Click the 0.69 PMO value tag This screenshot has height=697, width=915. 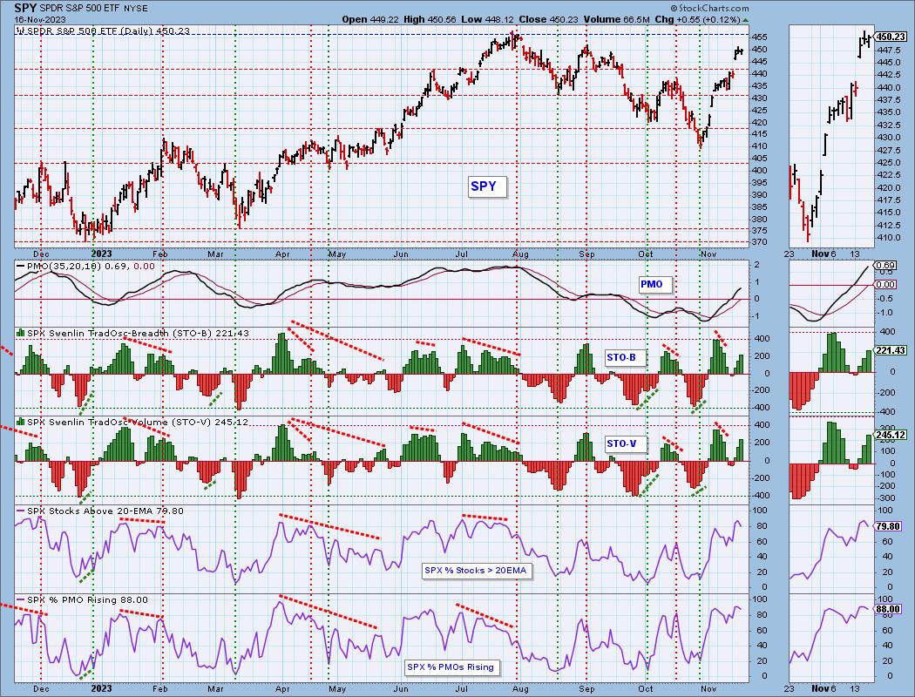click(x=886, y=266)
